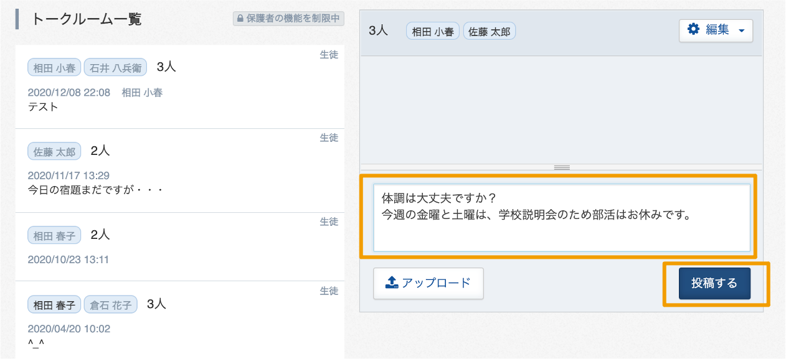Click the 相田 小春 tag in the chat header

(433, 31)
